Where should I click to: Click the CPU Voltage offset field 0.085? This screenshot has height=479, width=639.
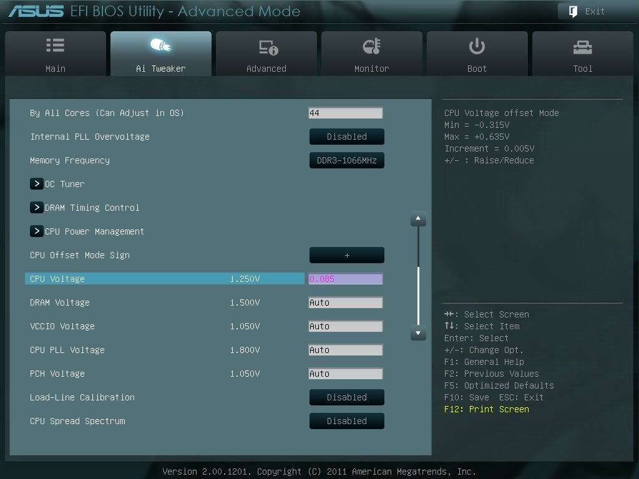(x=346, y=279)
